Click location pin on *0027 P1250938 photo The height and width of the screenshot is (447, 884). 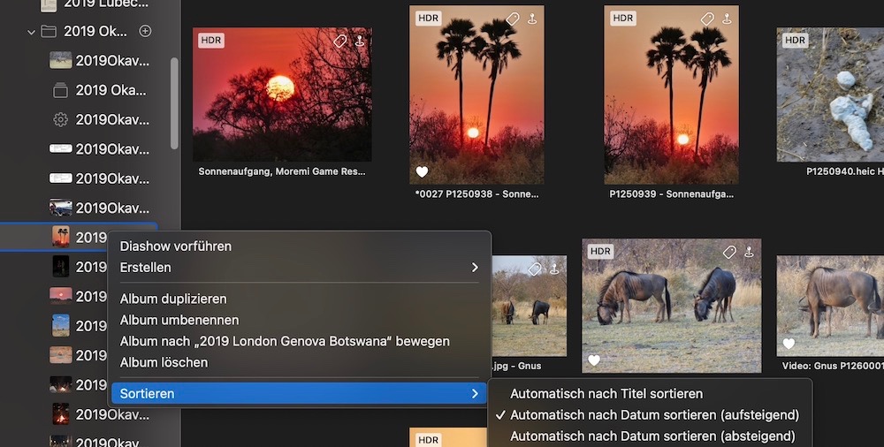pyautogui.click(x=531, y=19)
